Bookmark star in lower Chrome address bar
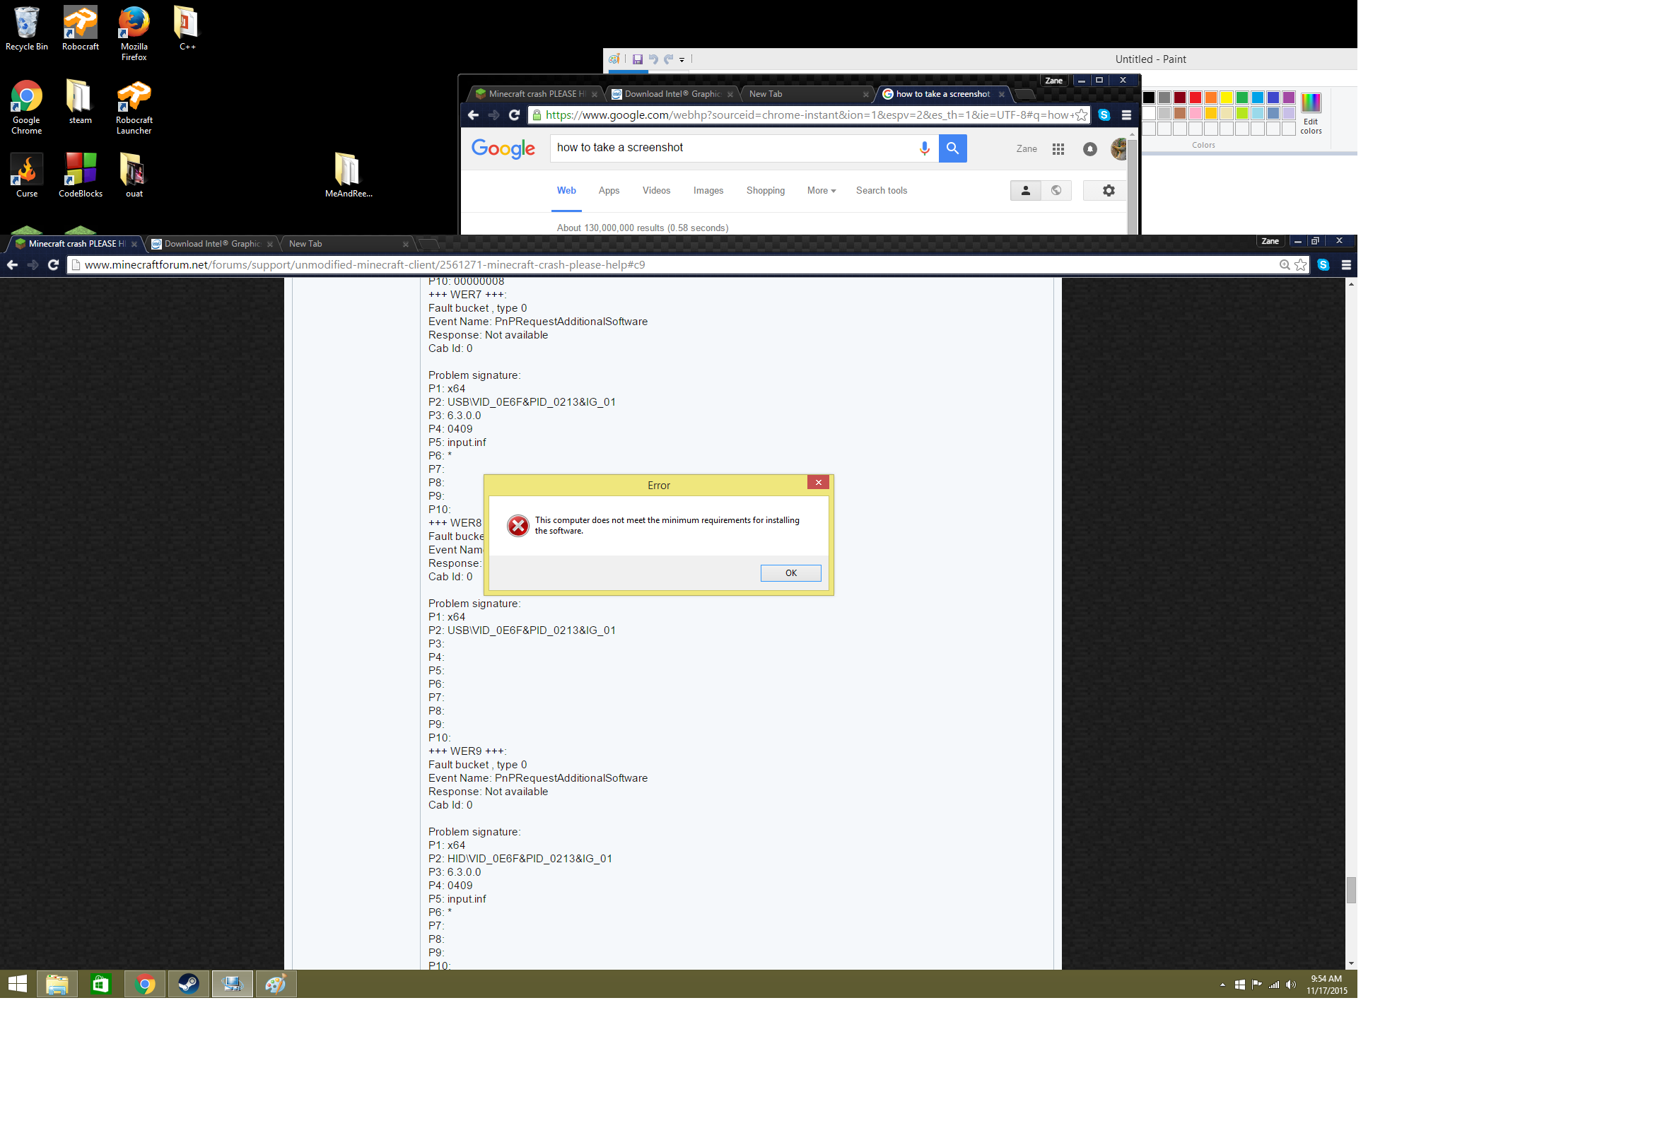 (x=1300, y=265)
